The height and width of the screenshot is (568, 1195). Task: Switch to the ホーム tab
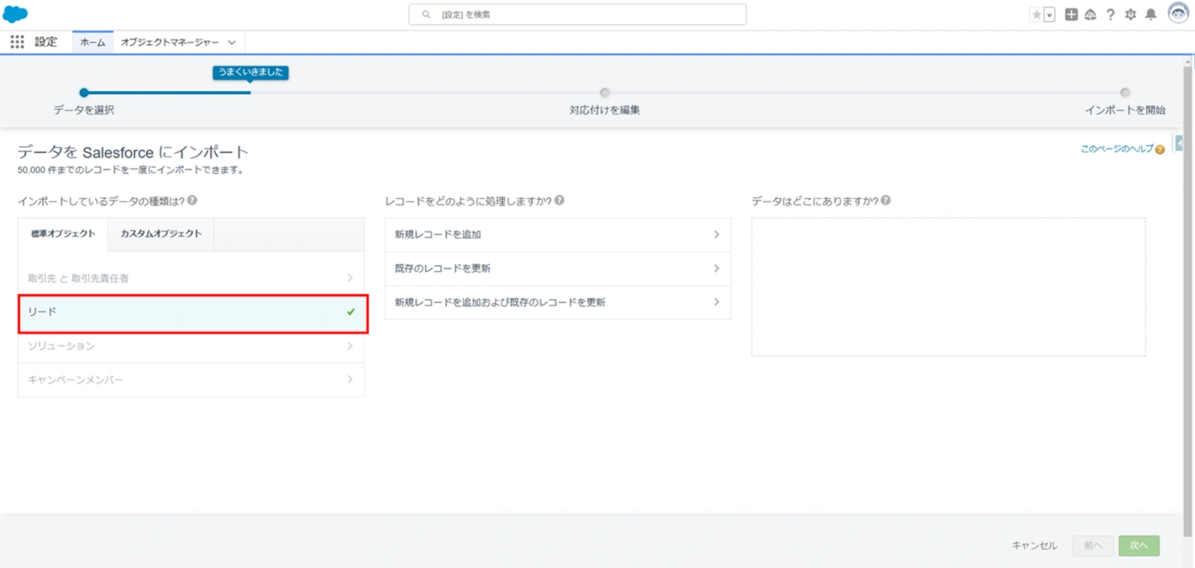point(93,43)
